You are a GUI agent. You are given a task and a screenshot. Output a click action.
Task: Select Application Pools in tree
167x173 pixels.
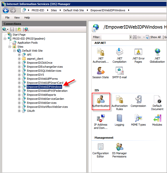(x=27, y=43)
